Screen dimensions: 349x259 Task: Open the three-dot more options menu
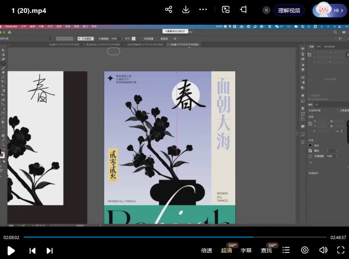coord(203,10)
